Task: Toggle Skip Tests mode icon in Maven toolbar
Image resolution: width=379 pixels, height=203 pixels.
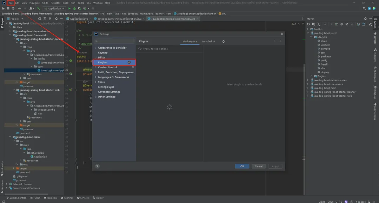Action: [x=347, y=24]
